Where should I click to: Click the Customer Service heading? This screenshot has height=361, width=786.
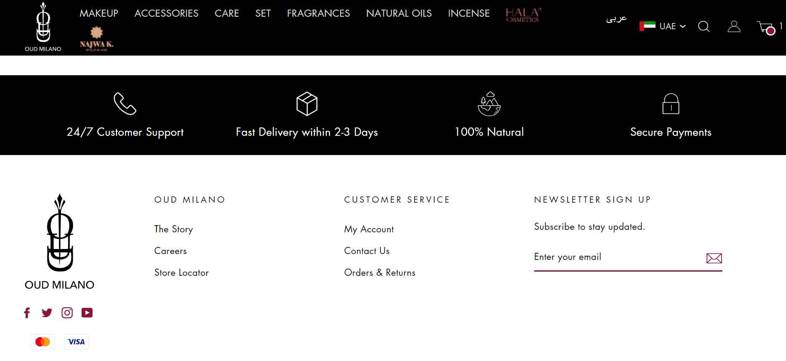397,200
